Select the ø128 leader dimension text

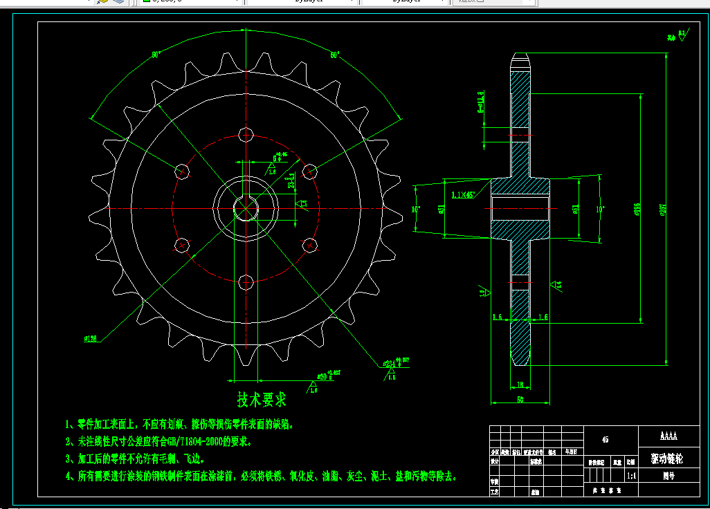pyautogui.click(x=90, y=338)
